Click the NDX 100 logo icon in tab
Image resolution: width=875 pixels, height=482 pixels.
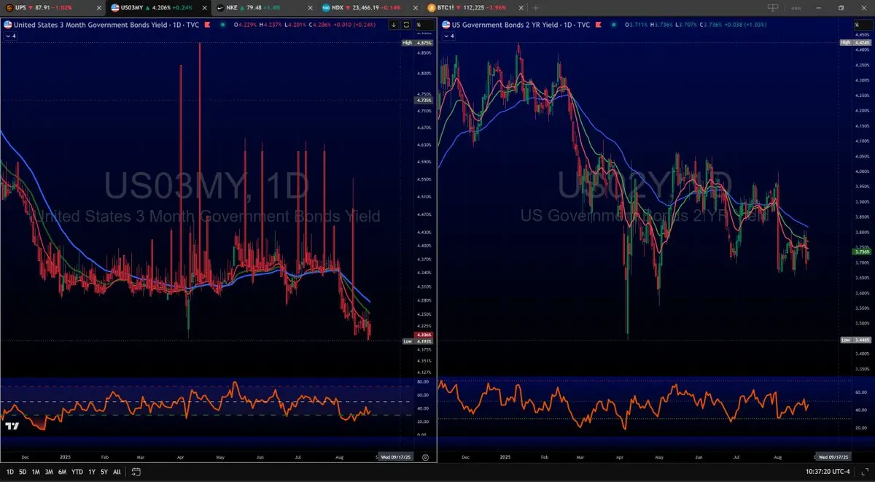click(x=325, y=7)
